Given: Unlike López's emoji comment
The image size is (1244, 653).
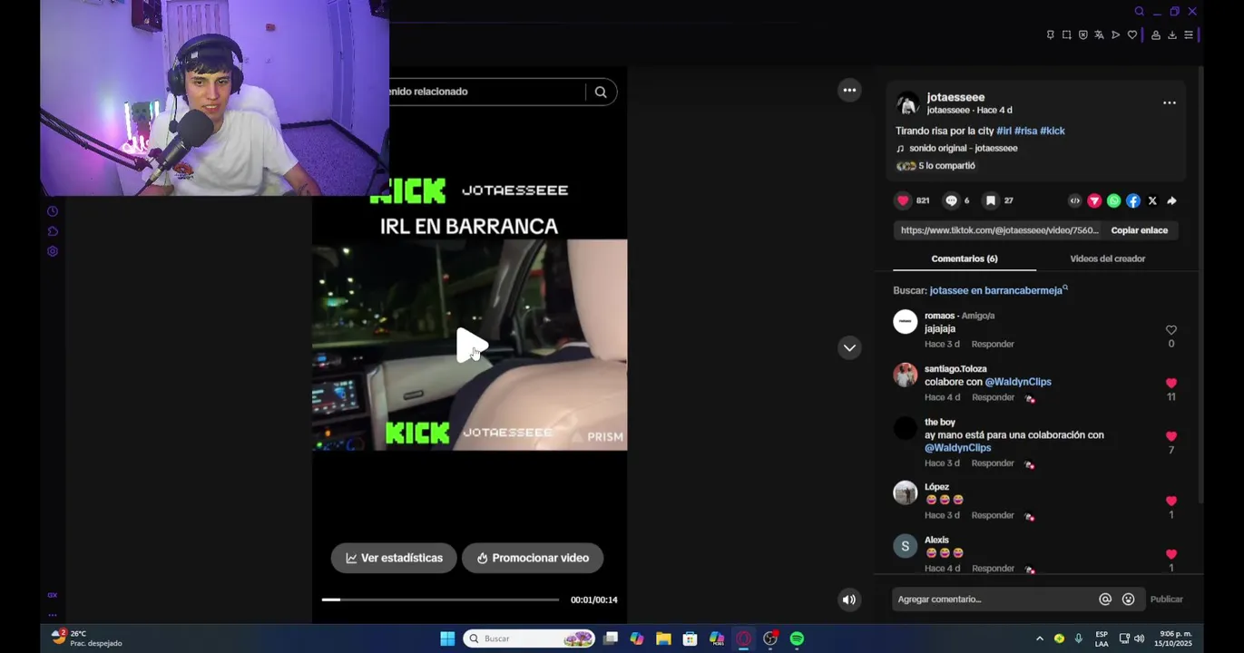Looking at the screenshot, I should 1171,501.
